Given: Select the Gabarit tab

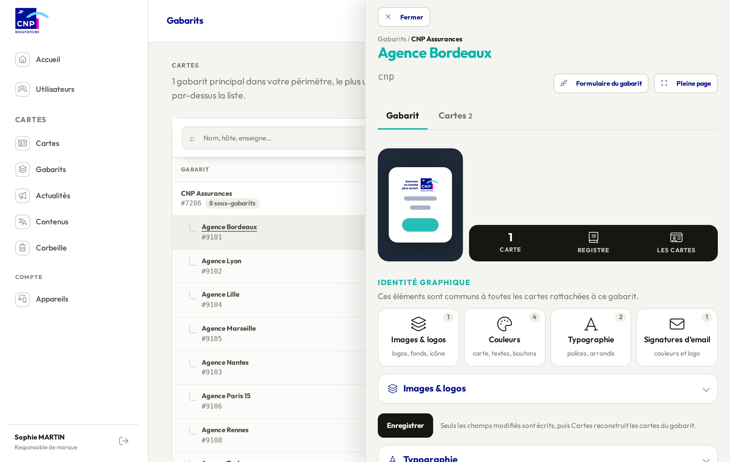Looking at the screenshot, I should 402,116.
